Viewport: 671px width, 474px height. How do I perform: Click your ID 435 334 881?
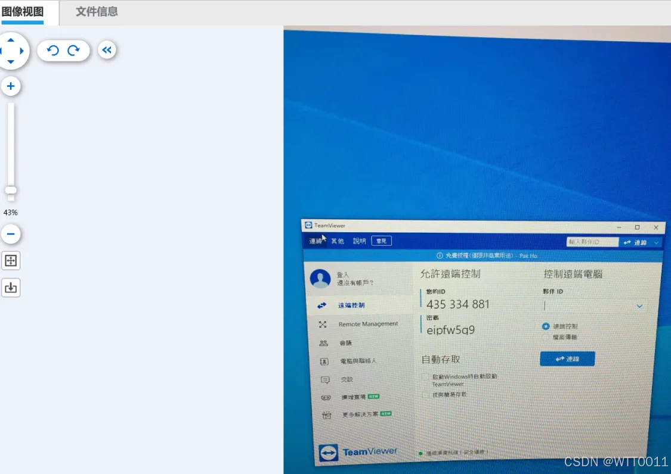click(x=458, y=304)
